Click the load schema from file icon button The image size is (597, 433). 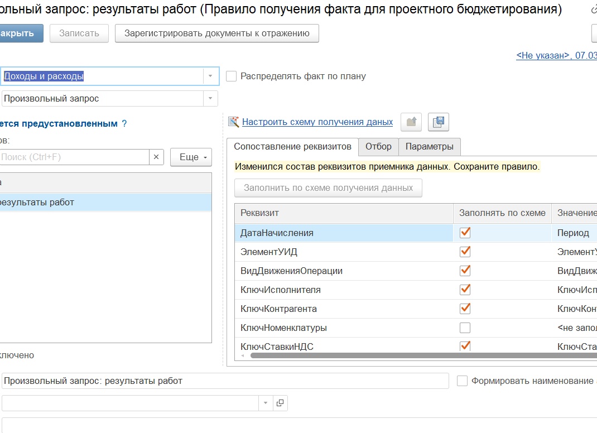pyautogui.click(x=411, y=122)
